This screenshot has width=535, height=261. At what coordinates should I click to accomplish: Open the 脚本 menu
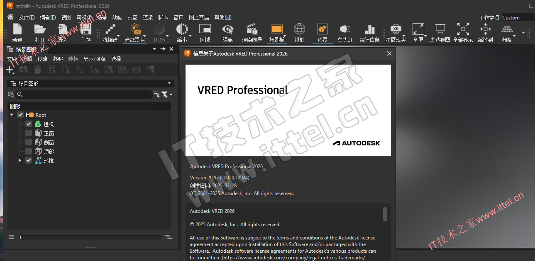pos(163,17)
